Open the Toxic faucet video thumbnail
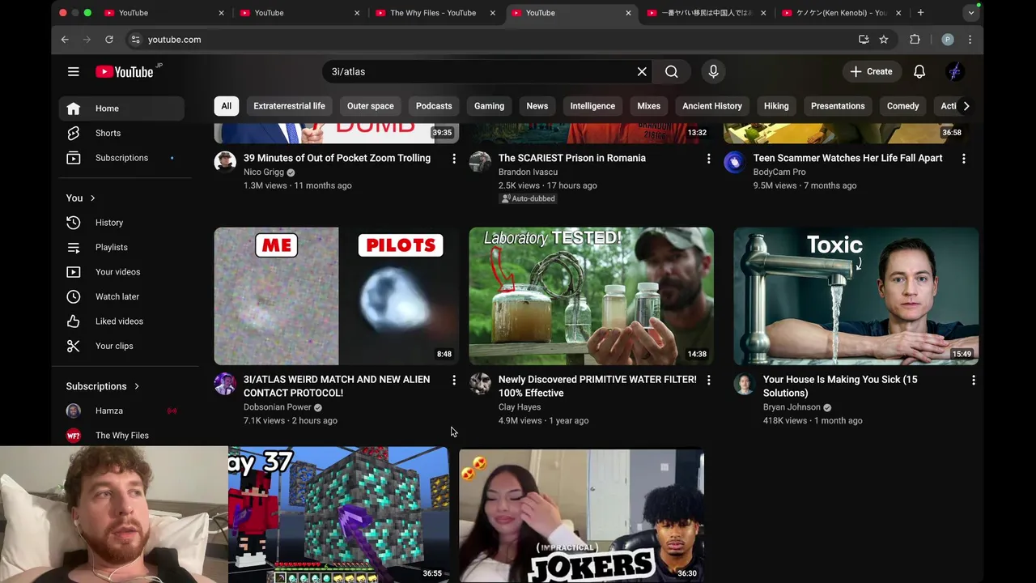1036x583 pixels. coord(856,296)
